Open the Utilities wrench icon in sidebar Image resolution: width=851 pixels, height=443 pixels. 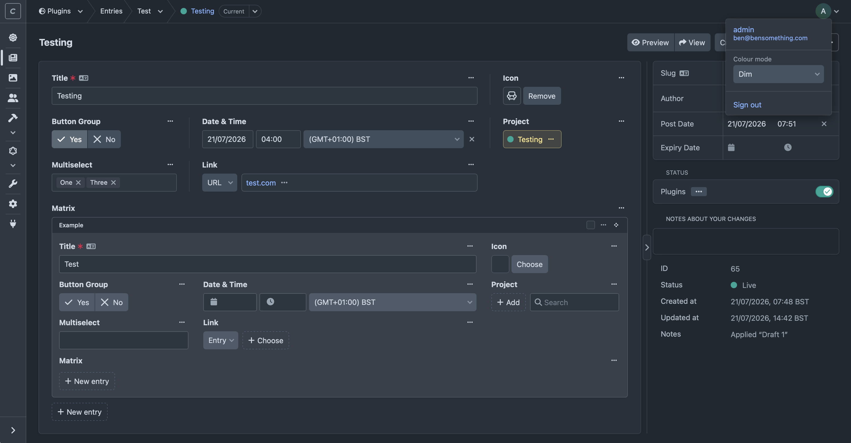[13, 183]
